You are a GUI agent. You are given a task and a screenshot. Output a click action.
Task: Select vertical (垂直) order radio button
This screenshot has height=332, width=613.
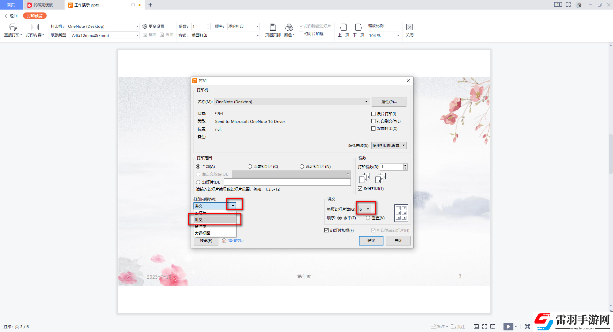pyautogui.click(x=368, y=218)
